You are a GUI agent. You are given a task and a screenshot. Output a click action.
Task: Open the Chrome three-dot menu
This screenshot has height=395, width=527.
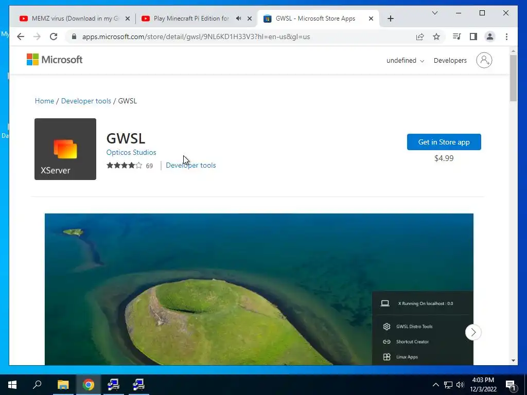click(x=506, y=37)
